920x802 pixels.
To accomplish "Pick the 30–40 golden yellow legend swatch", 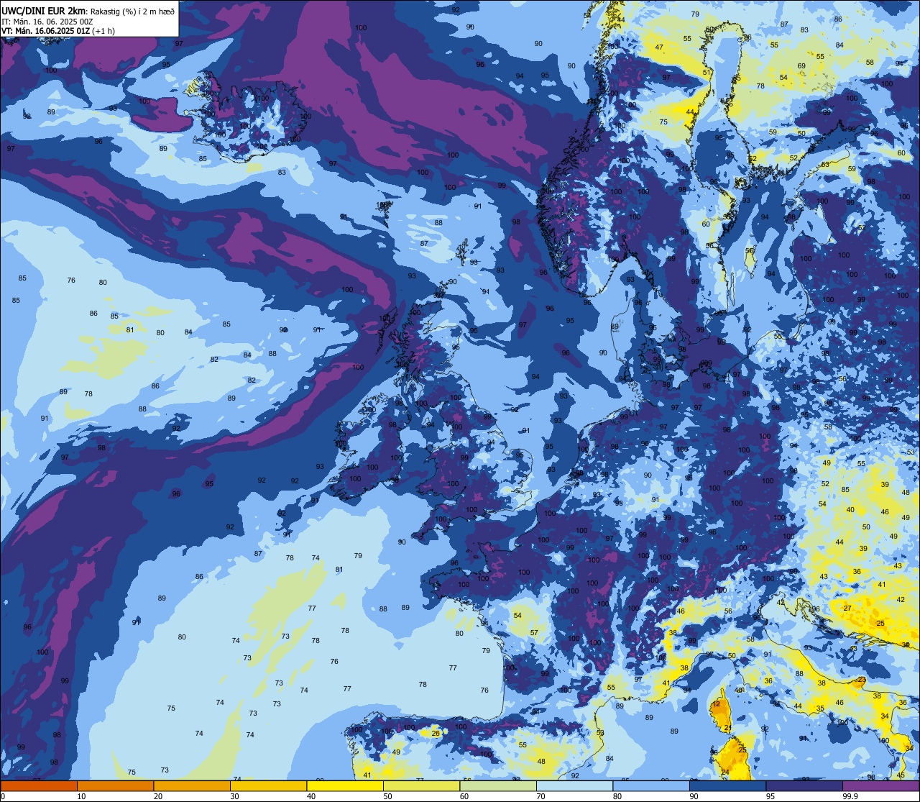I will point(268,785).
